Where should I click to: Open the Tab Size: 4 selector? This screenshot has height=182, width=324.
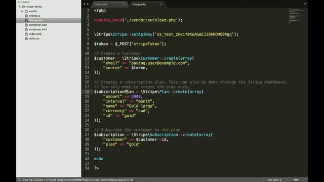point(274,180)
